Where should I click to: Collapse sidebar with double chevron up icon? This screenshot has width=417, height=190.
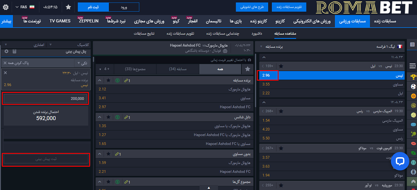412,182
